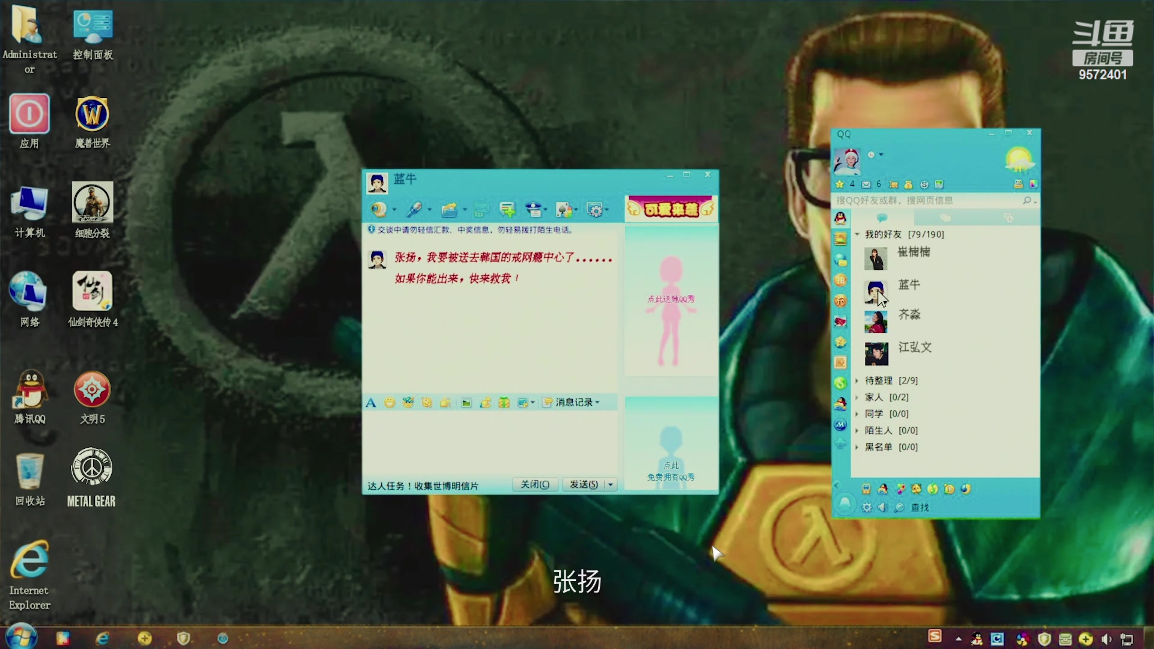The image size is (1154, 649).
Task: Expand 黑名单 group
Action: [857, 447]
